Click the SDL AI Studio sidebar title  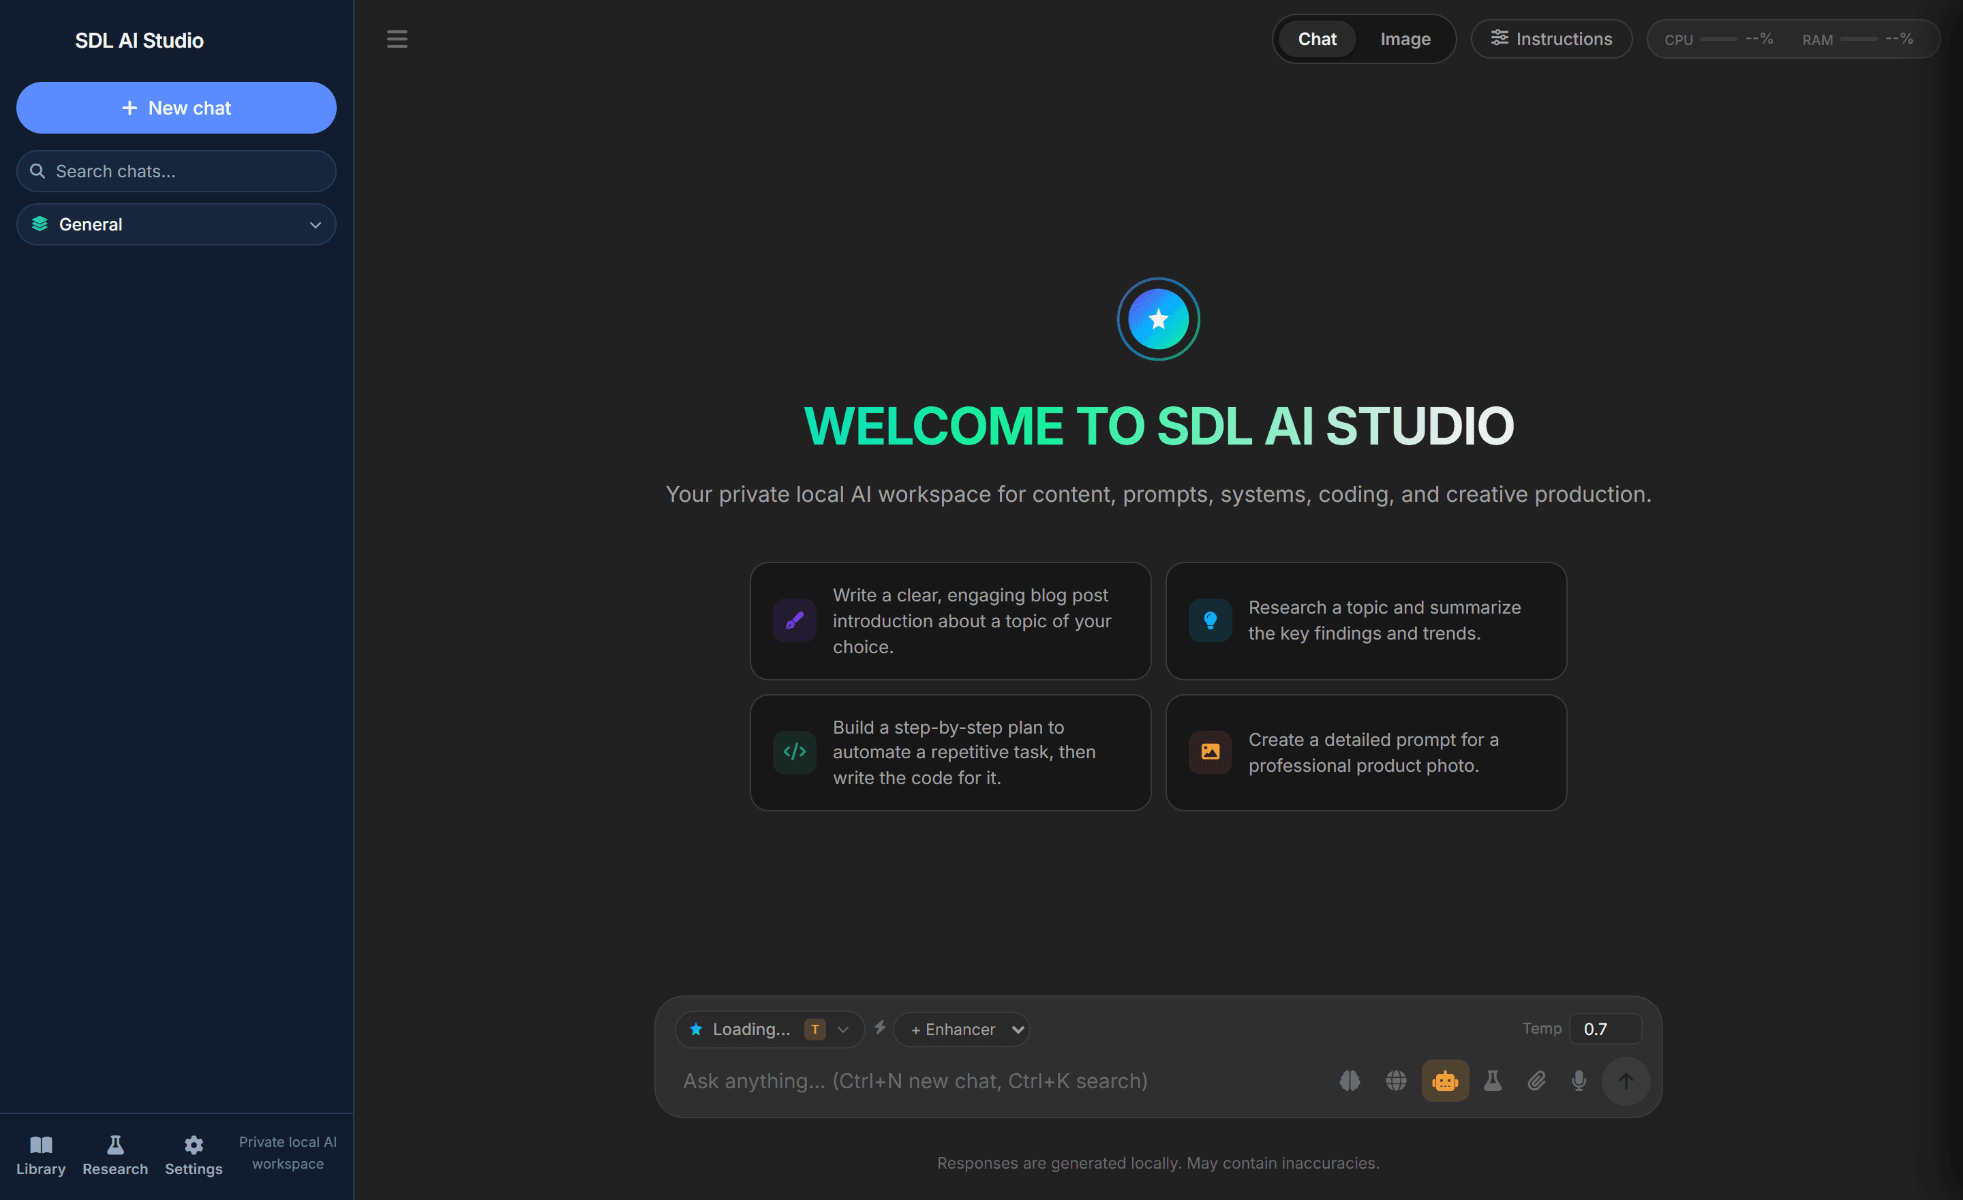140,41
